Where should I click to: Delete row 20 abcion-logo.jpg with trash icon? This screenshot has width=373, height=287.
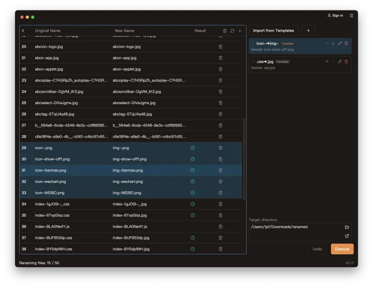[x=221, y=47]
